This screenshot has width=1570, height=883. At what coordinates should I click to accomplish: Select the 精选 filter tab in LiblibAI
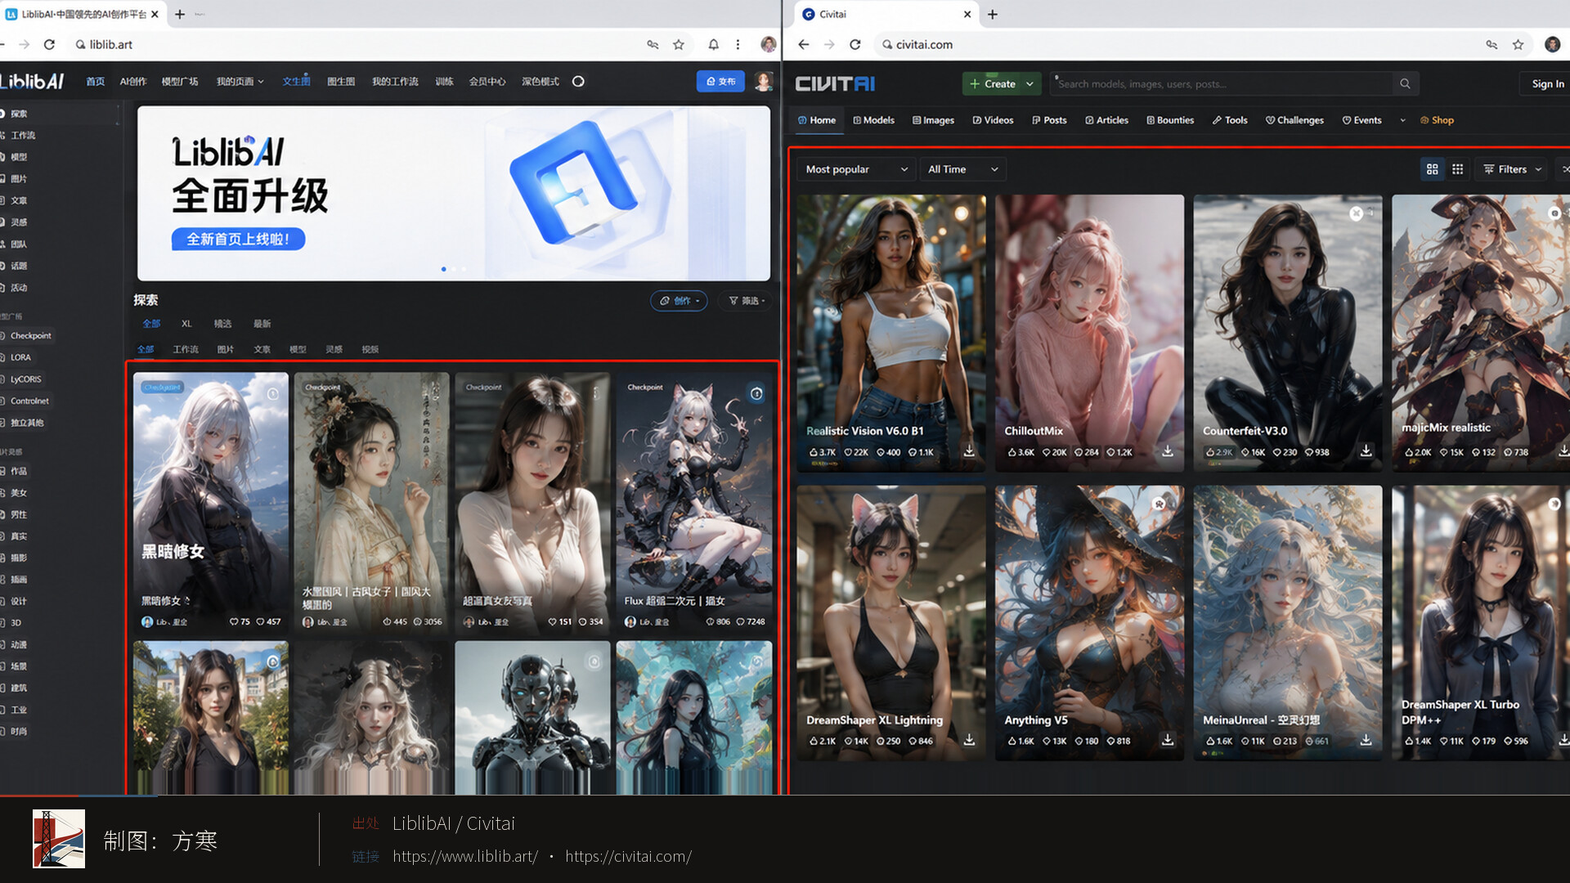pyautogui.click(x=222, y=324)
